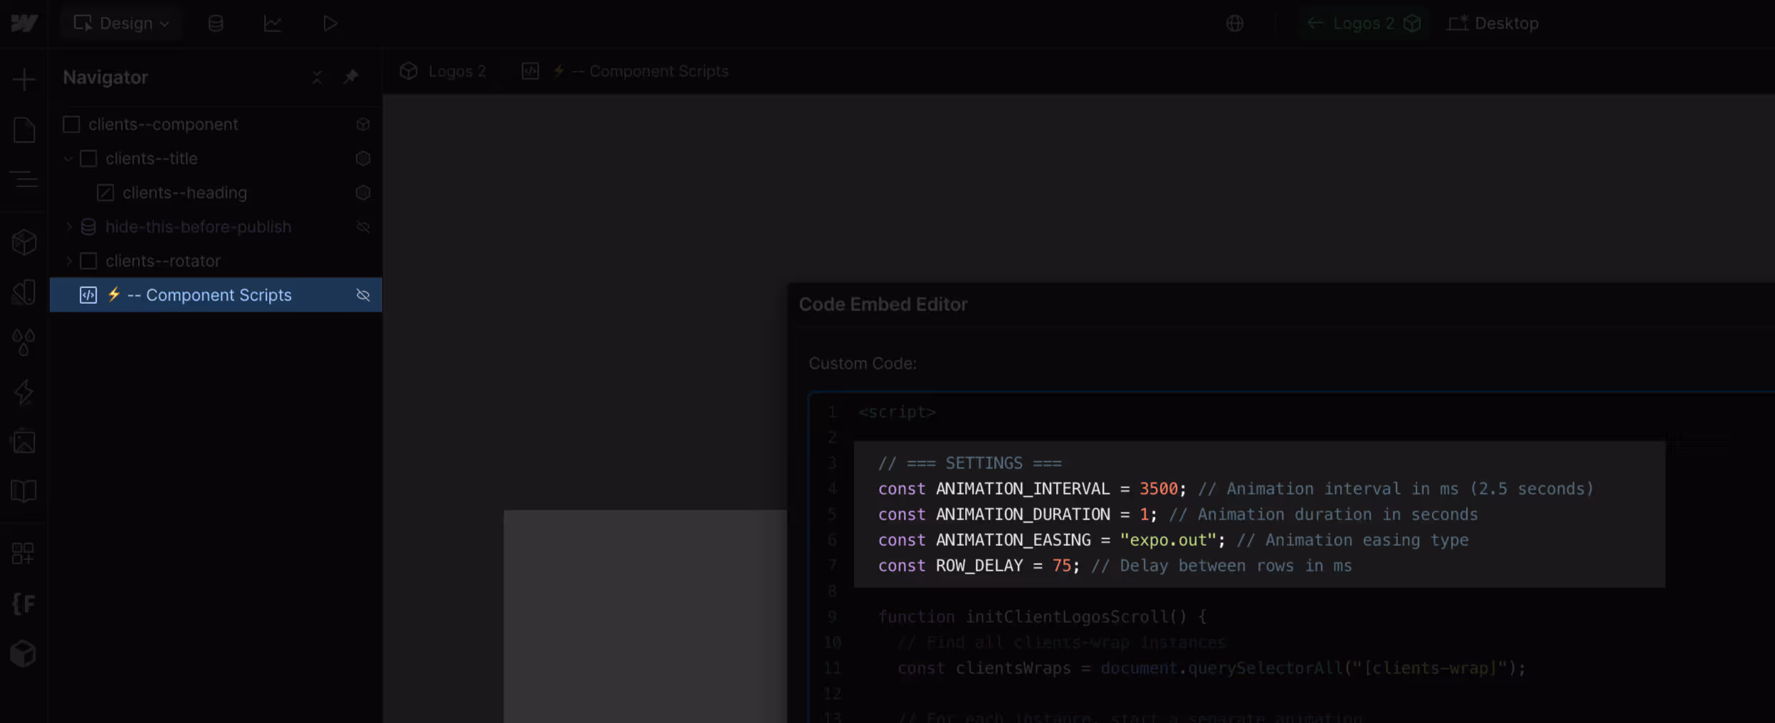
Task: Select the Desktop breakpoint button
Action: click(x=1493, y=23)
